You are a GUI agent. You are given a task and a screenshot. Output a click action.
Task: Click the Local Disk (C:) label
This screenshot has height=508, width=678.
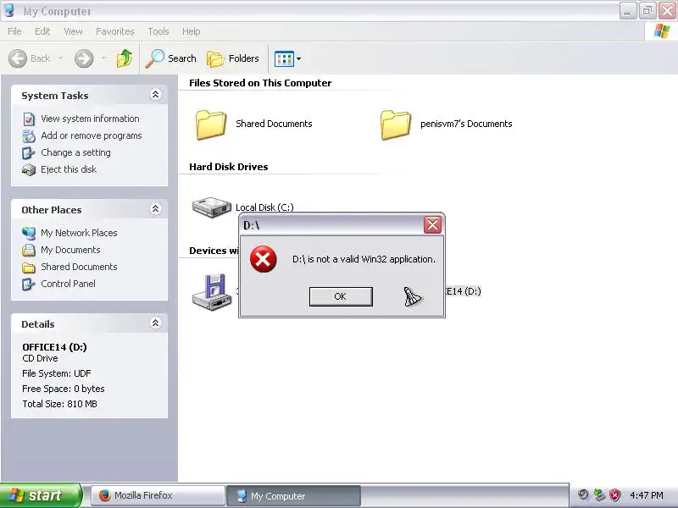tap(264, 207)
